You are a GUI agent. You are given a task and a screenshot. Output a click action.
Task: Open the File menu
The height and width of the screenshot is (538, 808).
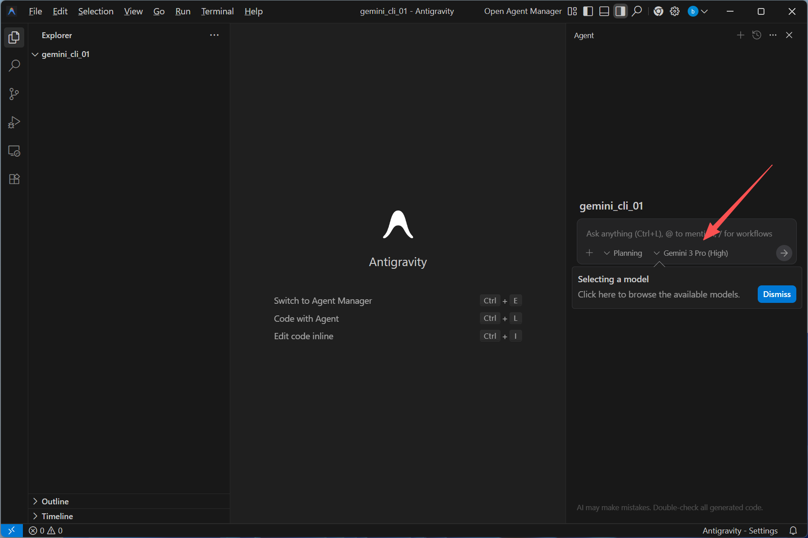click(x=35, y=11)
